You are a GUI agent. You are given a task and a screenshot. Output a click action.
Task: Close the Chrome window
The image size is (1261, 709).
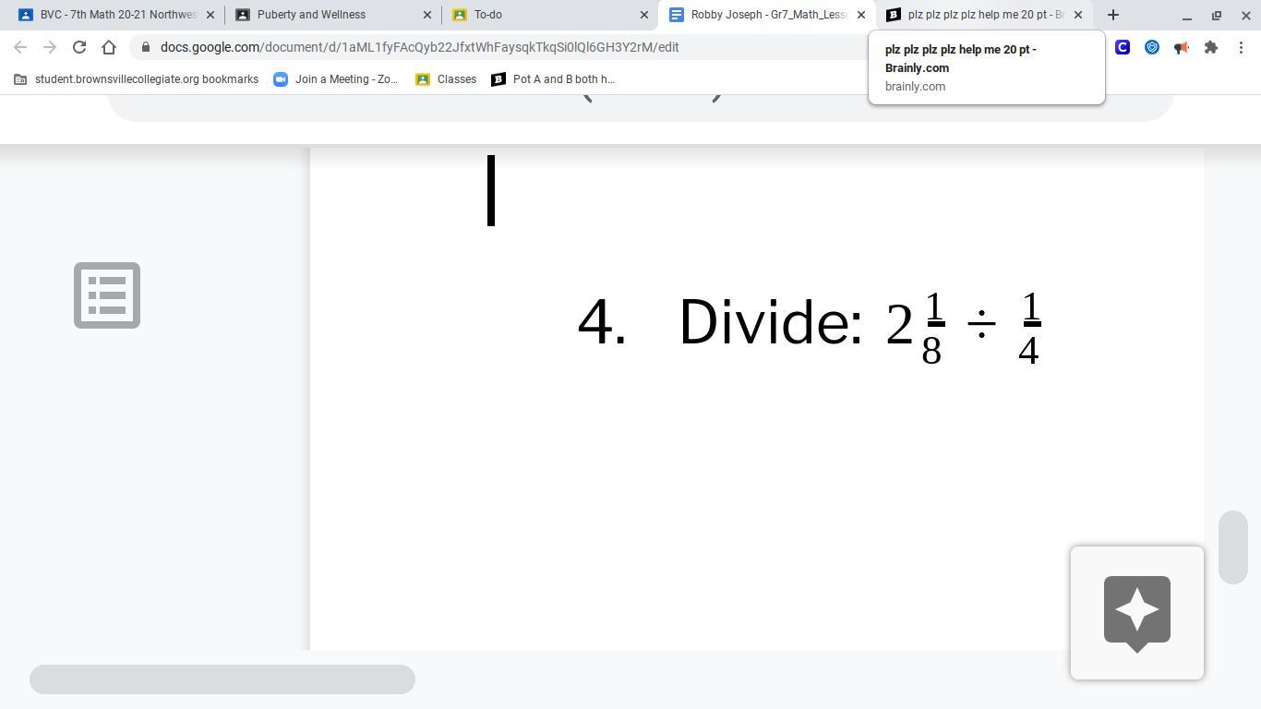coord(1245,15)
